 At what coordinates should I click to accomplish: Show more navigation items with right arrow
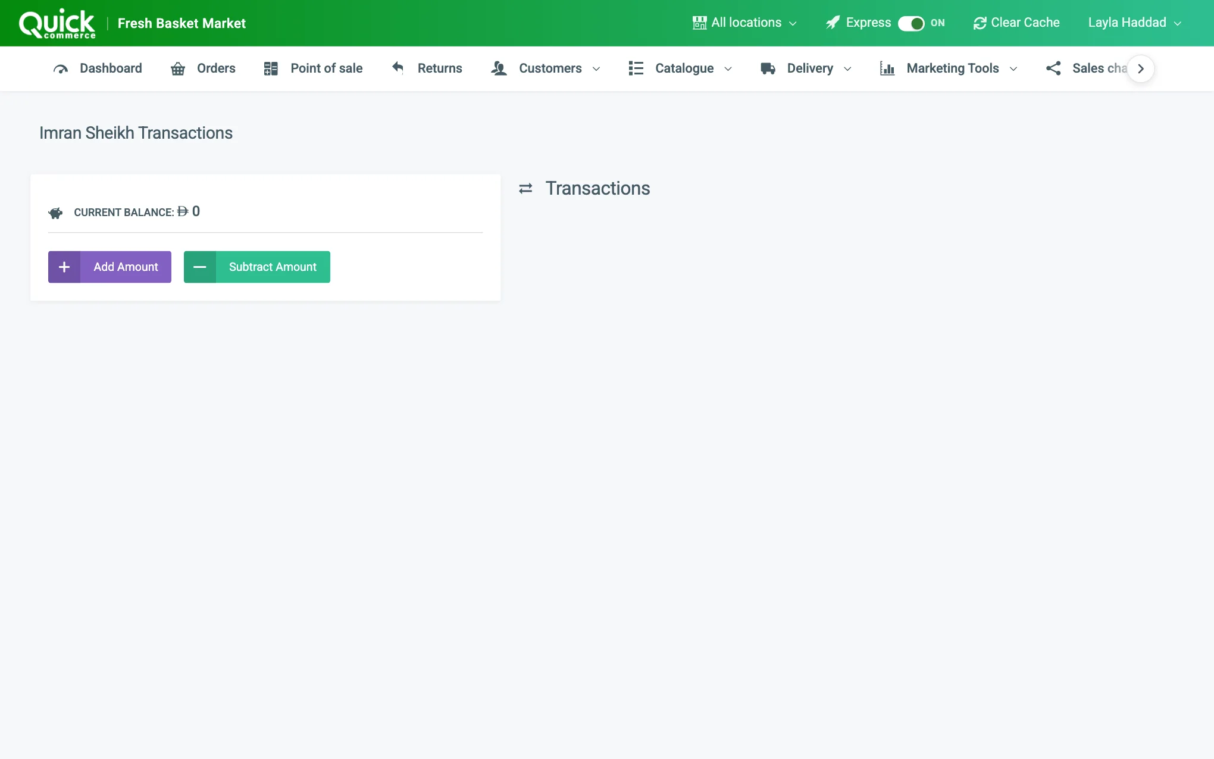[1141, 69]
